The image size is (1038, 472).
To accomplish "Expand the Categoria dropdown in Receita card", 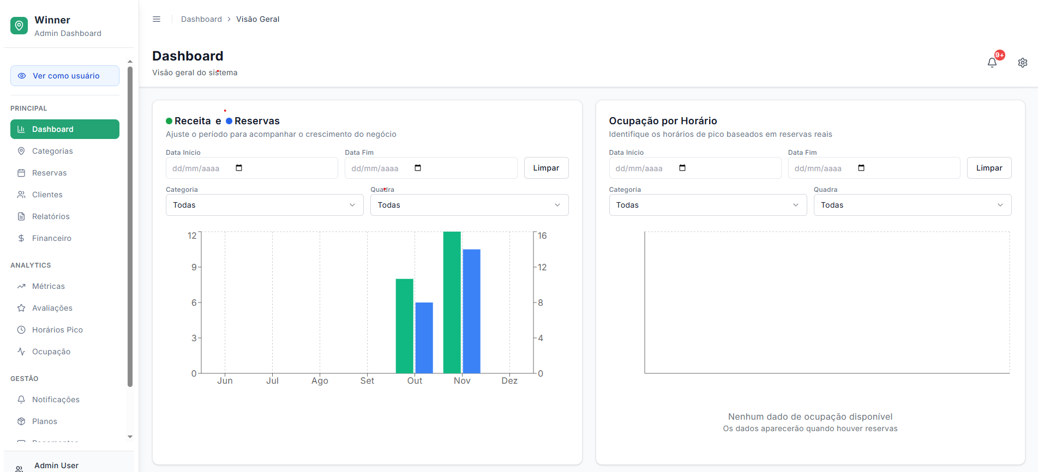I will coord(265,205).
